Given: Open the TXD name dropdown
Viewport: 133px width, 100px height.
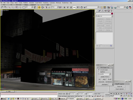Looking at the screenshot, I should [x=105, y=74].
